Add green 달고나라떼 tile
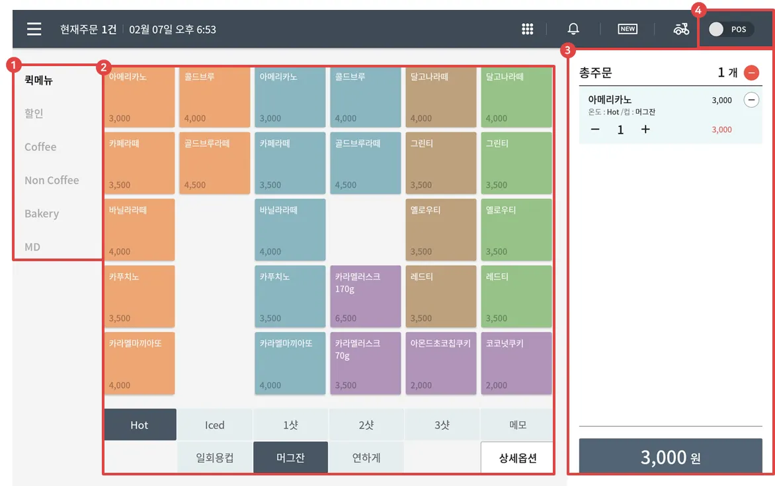 pos(516,97)
